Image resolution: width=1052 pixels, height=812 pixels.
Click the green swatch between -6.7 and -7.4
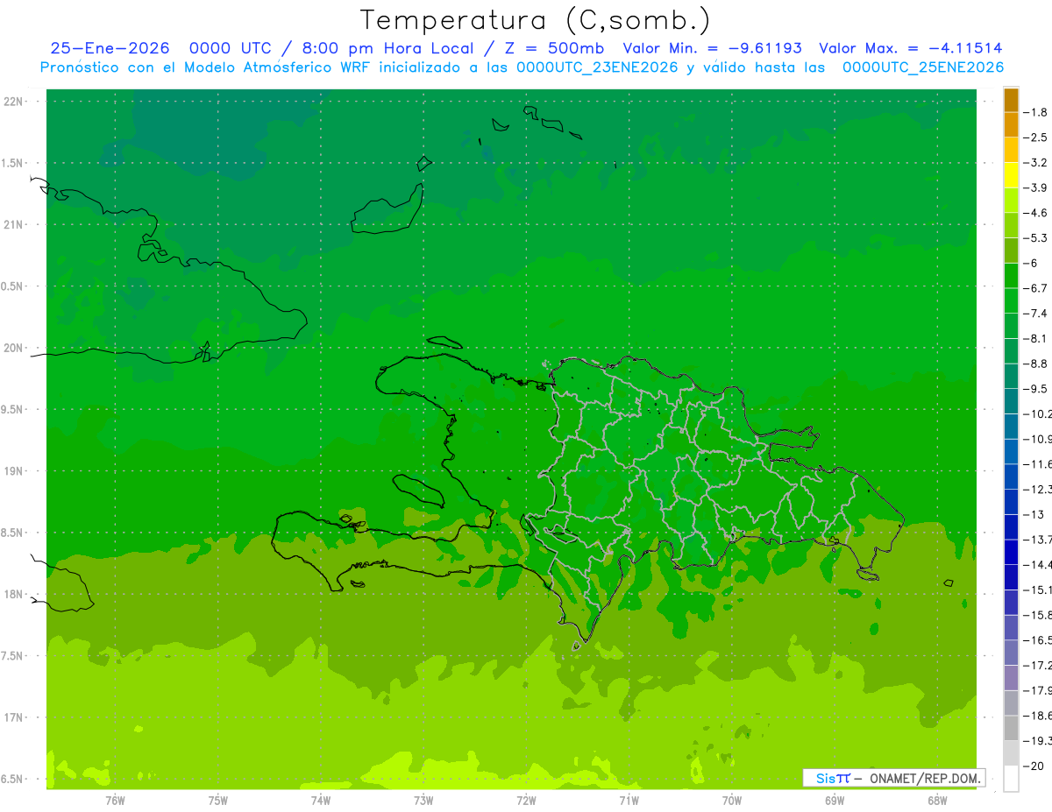click(1011, 301)
